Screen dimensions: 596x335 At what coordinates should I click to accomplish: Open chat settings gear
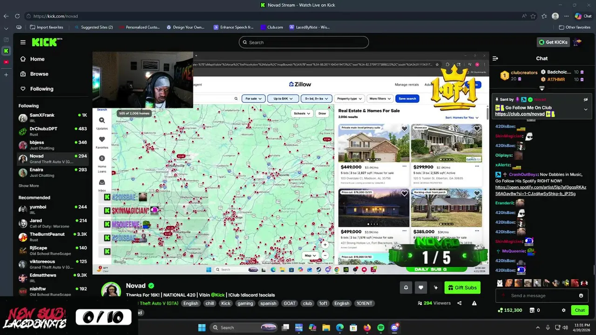click(x=563, y=310)
